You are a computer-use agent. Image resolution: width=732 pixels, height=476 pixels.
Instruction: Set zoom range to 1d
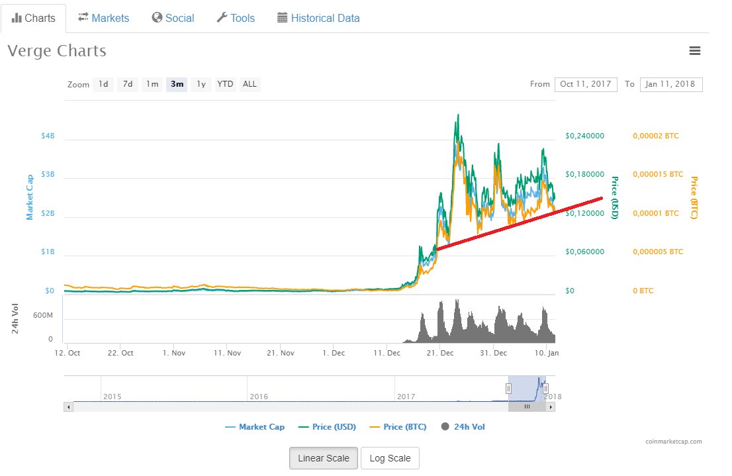[x=103, y=84]
